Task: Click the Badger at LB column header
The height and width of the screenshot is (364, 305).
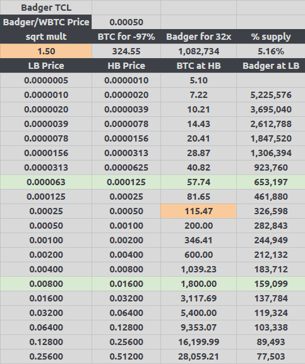Action: (x=271, y=66)
